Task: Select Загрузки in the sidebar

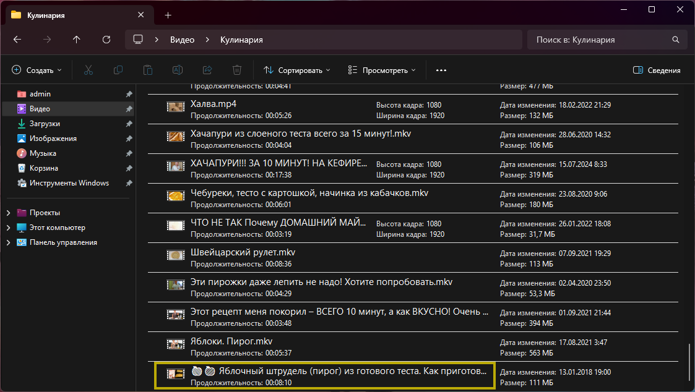Action: click(x=45, y=124)
